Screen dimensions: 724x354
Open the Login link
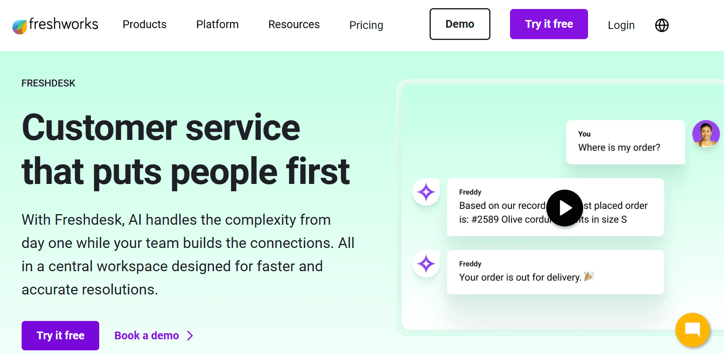point(621,25)
